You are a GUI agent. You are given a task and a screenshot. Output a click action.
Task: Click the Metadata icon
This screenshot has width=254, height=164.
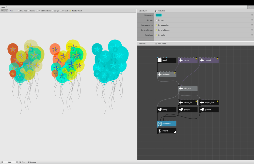[x=156, y=11]
